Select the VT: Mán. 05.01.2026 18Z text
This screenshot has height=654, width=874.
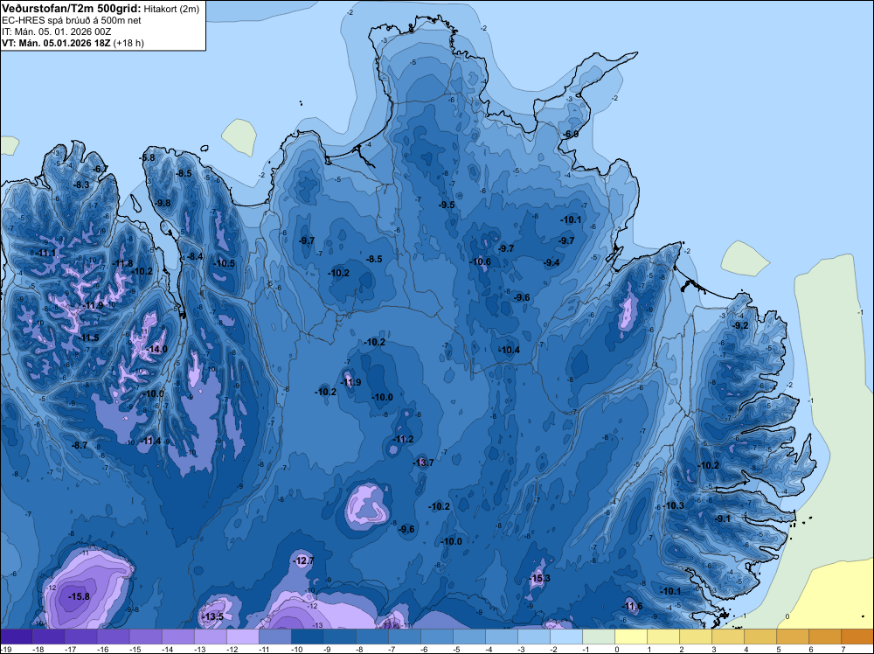point(56,43)
